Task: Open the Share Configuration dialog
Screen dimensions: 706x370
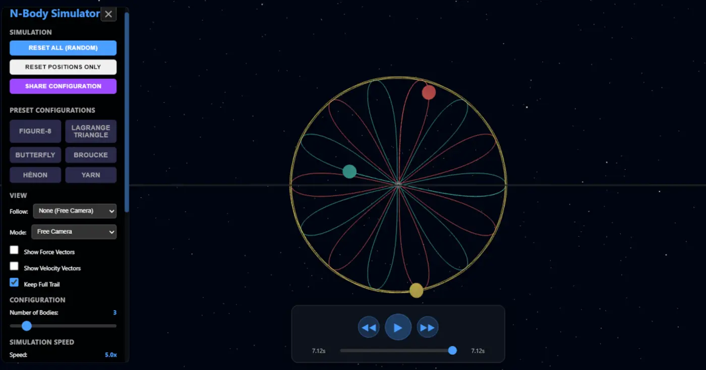Action: tap(63, 86)
